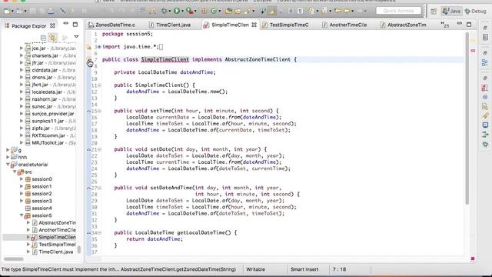The height and width of the screenshot is (277, 492).
Task: Click the quick fix warning icon at line 3
Action: [89, 47]
